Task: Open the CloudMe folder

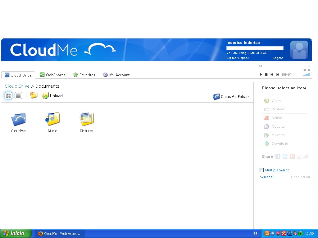Action: click(x=18, y=123)
